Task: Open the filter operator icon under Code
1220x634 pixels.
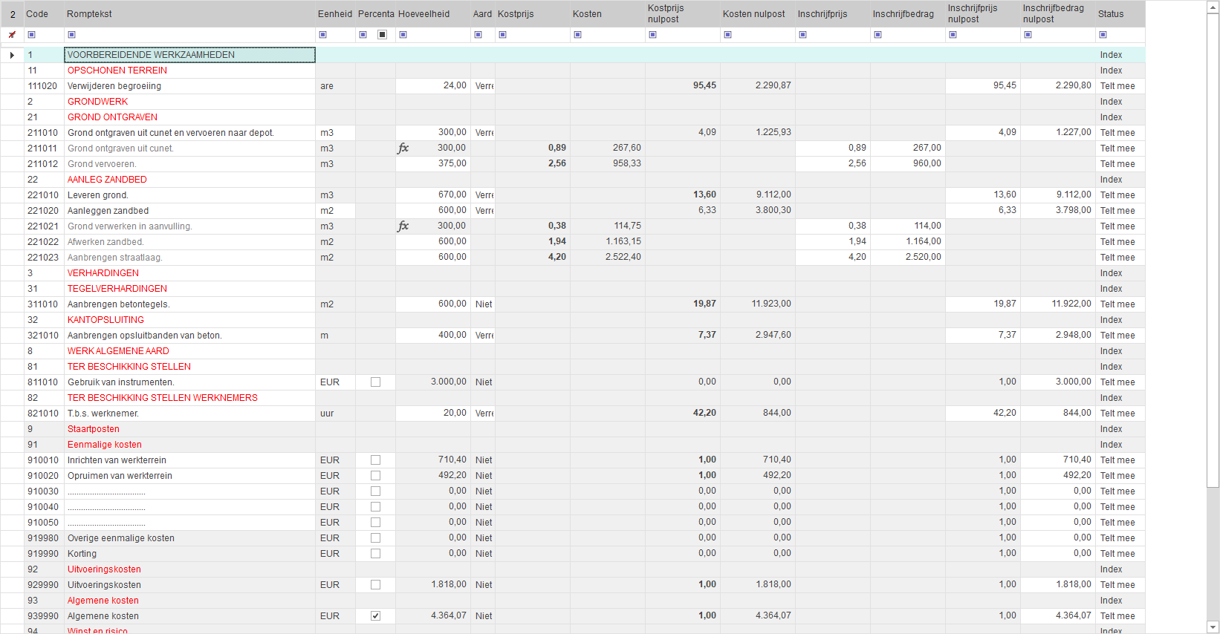Action: (31, 35)
